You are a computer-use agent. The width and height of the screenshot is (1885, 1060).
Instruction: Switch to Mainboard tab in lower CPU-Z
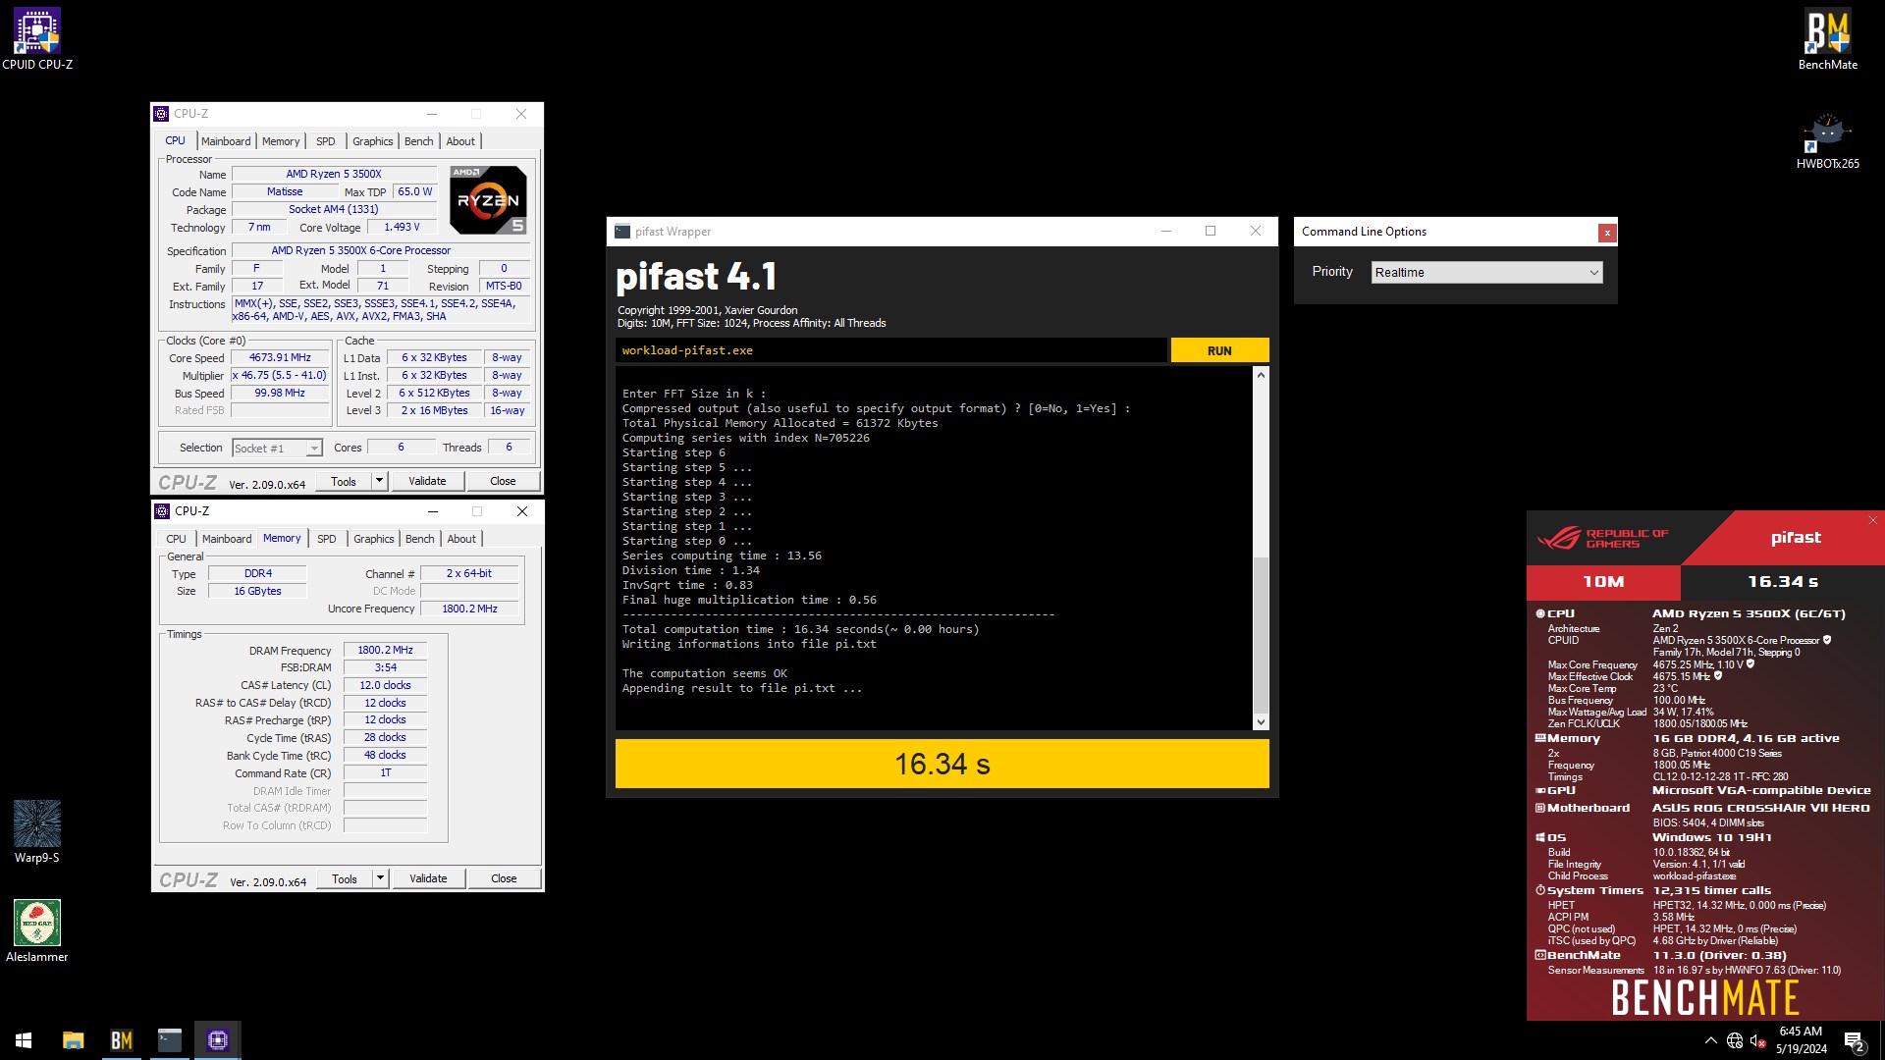(x=227, y=539)
